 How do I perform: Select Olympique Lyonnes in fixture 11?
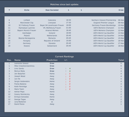point(27,28)
